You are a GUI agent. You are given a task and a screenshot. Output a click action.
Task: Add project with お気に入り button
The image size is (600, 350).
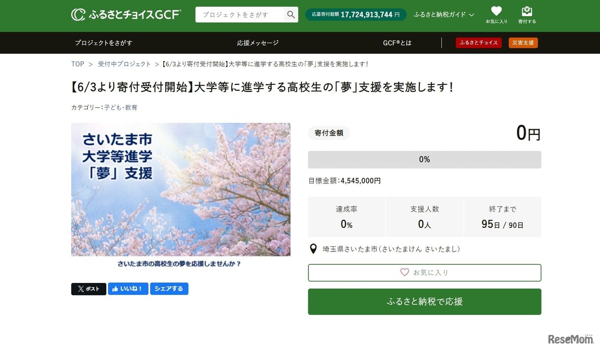(425, 273)
